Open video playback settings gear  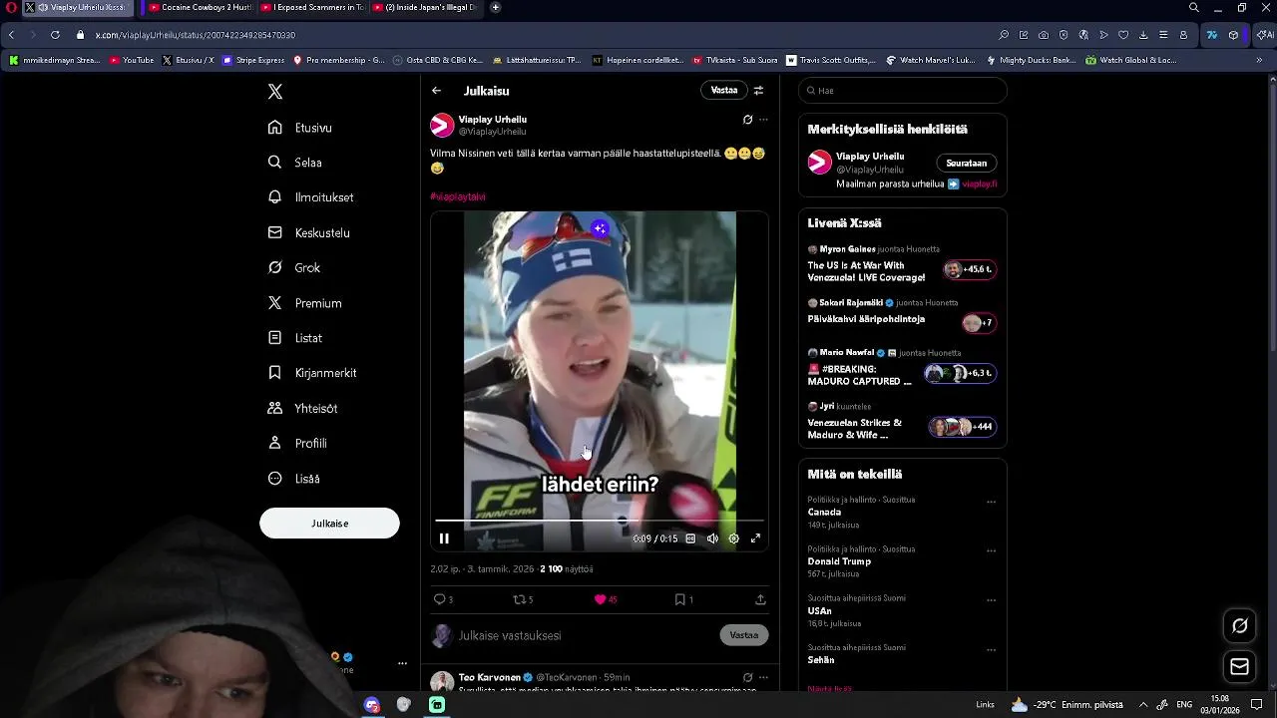click(x=733, y=538)
